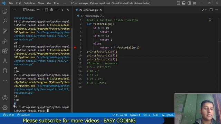This screenshot has height=124, width=221.
Task: Open terminal panel more actions ellipsis
Action: pyautogui.click(x=57, y=10)
